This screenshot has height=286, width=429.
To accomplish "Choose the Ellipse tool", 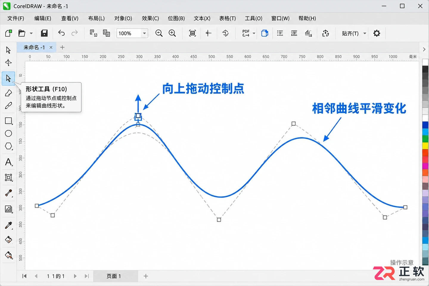I will click(x=8, y=133).
